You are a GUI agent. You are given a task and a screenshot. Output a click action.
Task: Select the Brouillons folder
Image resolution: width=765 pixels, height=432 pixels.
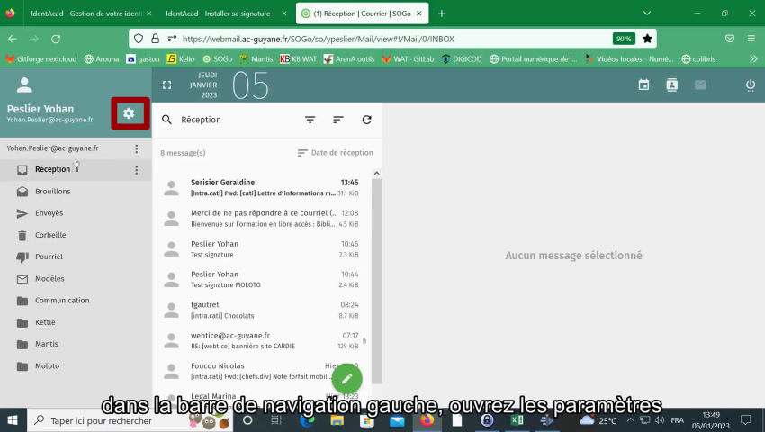[x=53, y=192]
